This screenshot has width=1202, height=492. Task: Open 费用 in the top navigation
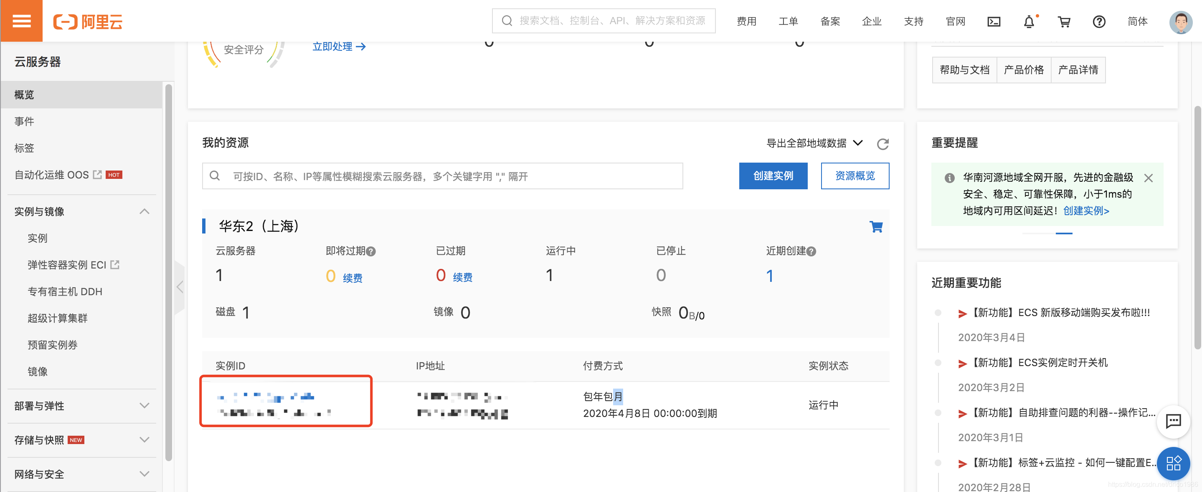pos(747,21)
